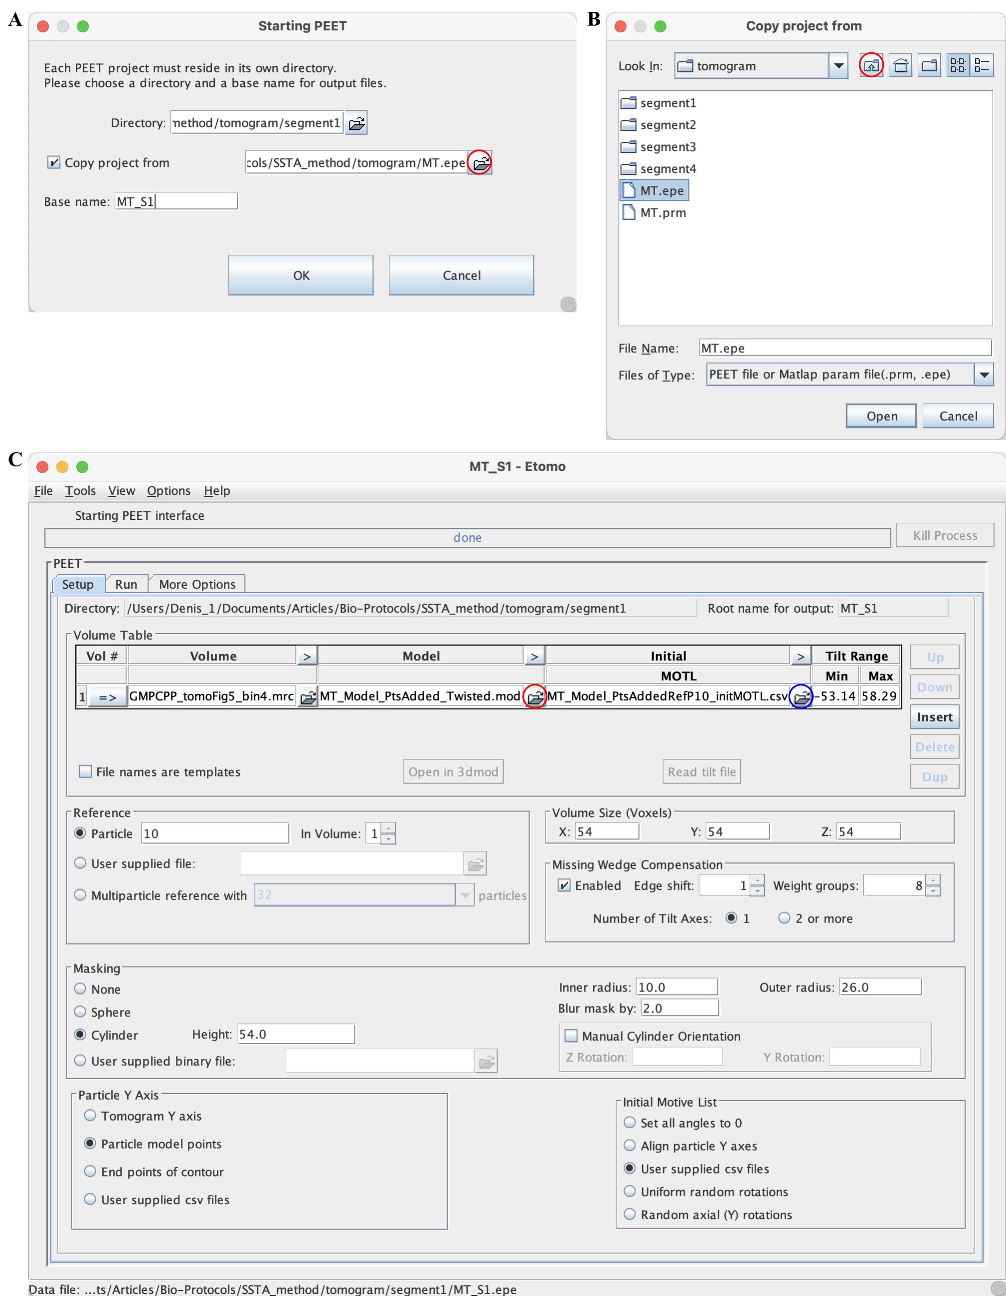Open the Files of Type dropdown
Screen dimensions: 1006x1304
984,375
